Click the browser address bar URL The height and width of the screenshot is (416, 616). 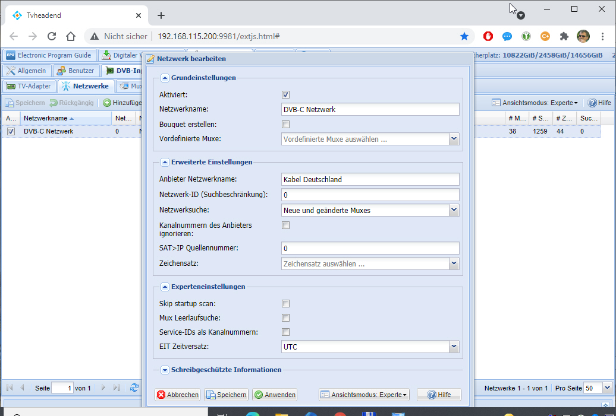[218, 36]
